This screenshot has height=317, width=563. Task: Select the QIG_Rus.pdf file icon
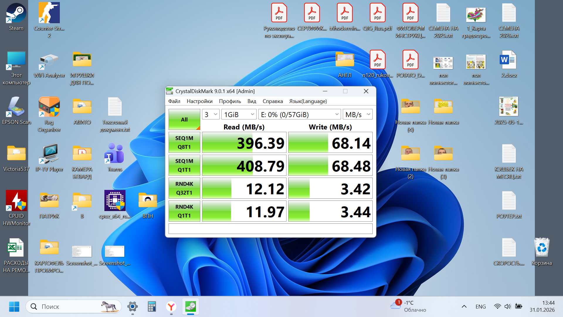(377, 17)
